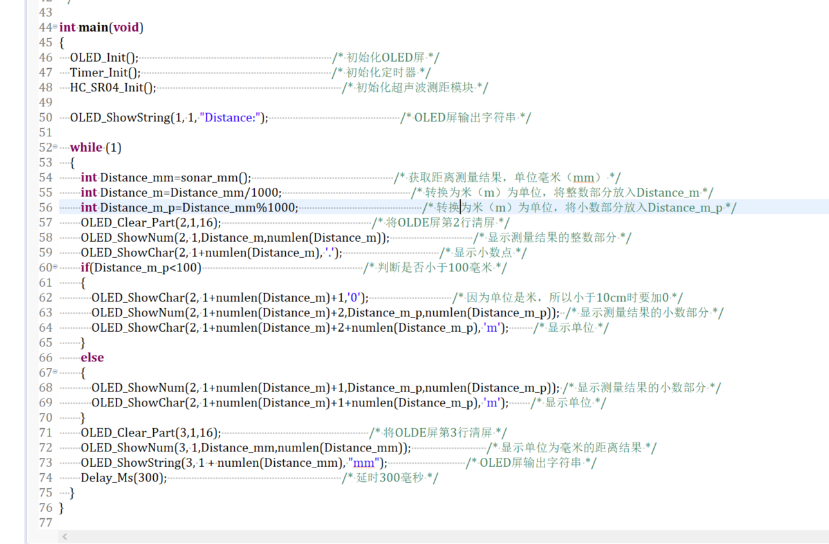Image resolution: width=829 pixels, height=544 pixels.
Task: Click Distance_mm%1000 expression on line 56
Action: click(x=238, y=207)
